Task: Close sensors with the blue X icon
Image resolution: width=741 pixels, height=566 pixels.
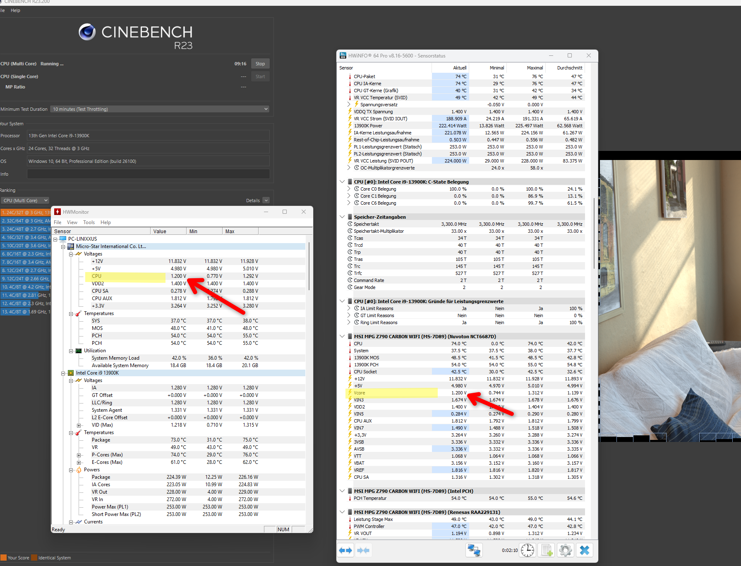Action: pos(585,550)
